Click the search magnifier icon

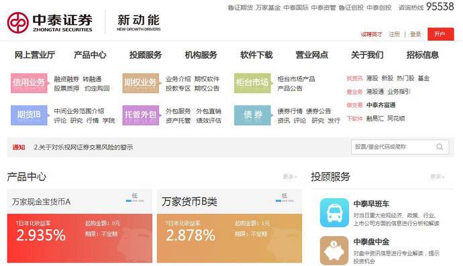(440, 147)
